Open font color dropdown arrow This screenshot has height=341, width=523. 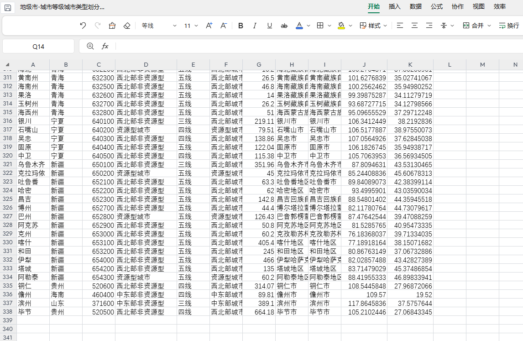pos(309,26)
